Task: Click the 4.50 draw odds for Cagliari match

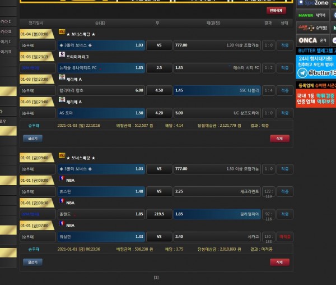Action: [159, 90]
